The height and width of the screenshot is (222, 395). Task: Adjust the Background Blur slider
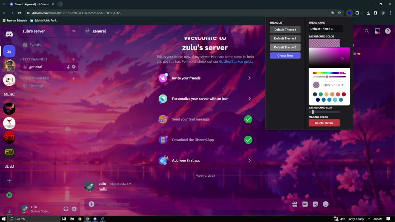click(x=324, y=112)
